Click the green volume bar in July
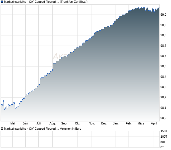This screenshot has height=150, width=171. tap(42, 141)
